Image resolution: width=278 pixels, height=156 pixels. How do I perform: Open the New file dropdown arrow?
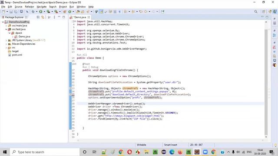[x=7, y=12]
